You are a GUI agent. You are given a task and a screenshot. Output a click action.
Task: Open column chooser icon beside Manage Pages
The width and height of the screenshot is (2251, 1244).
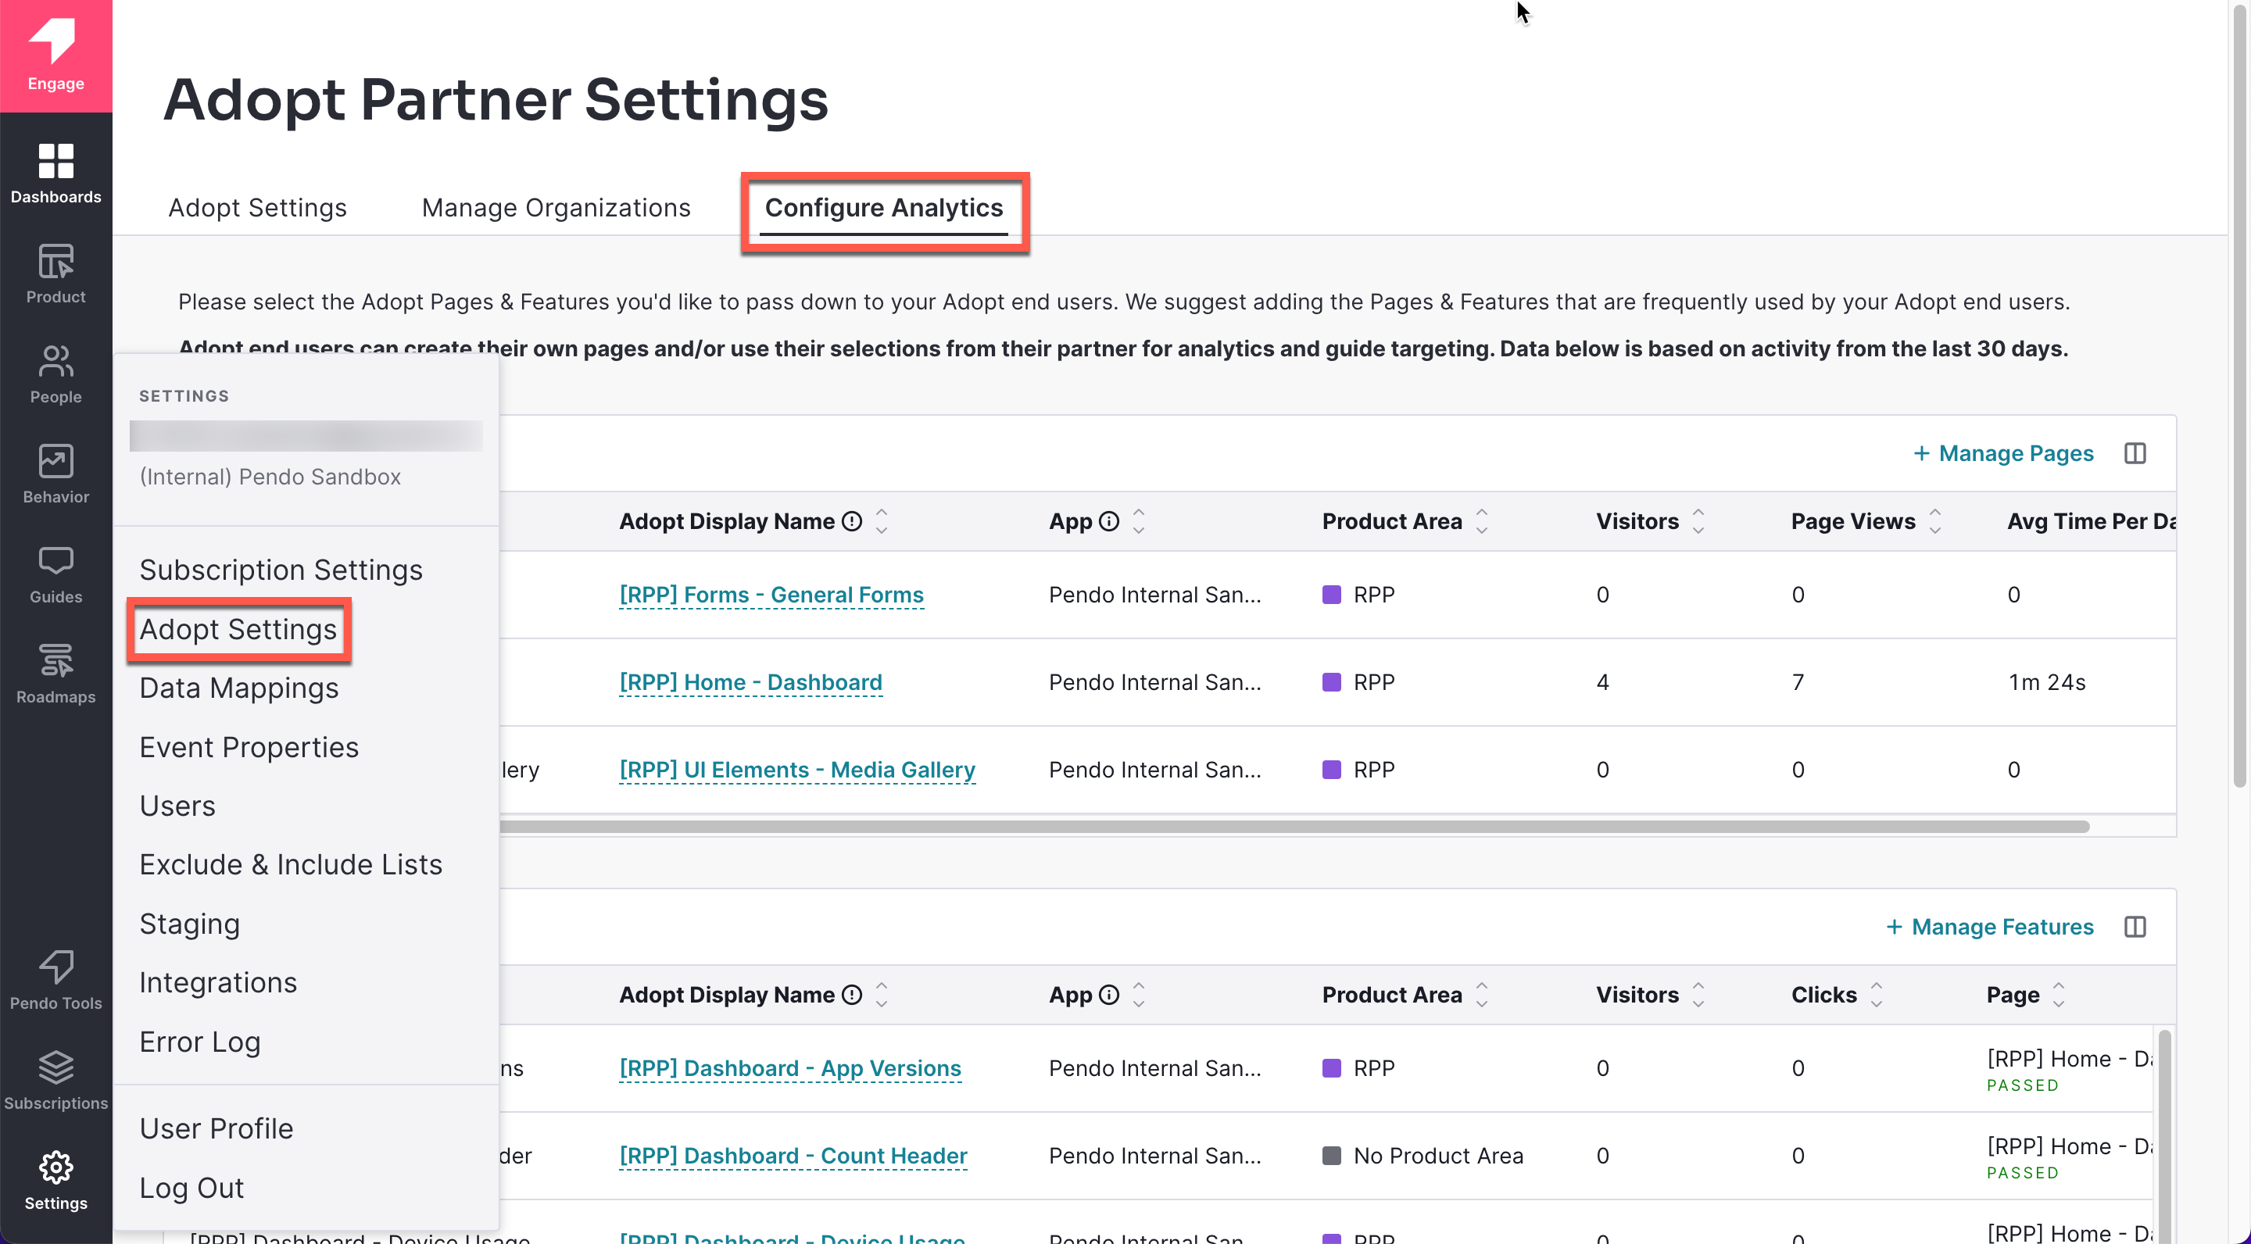[x=2134, y=453]
